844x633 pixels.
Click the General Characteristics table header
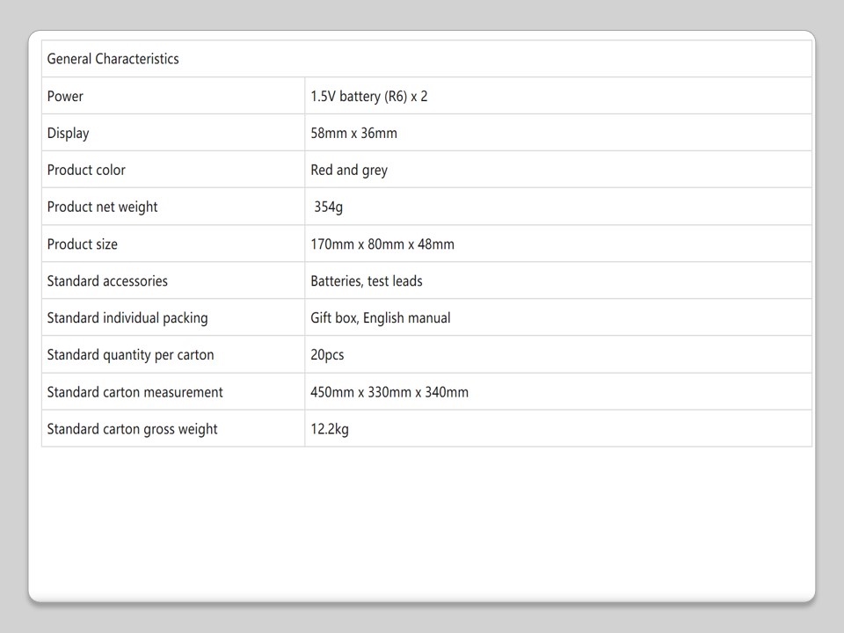(x=113, y=59)
